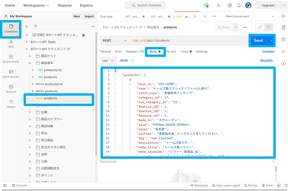Open the HTTP method POST dropdown

[x=115, y=40]
